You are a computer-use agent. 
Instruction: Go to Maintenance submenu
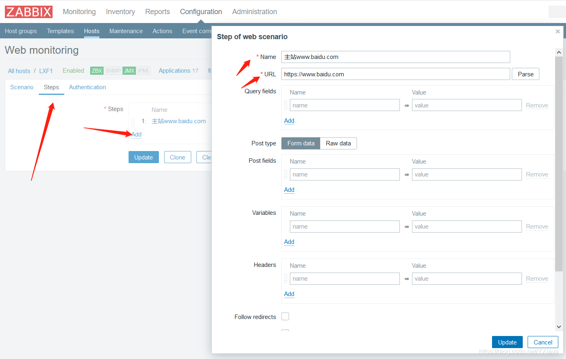(126, 31)
